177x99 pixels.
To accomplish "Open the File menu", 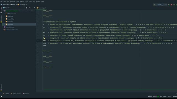I will [x=1, y=2].
